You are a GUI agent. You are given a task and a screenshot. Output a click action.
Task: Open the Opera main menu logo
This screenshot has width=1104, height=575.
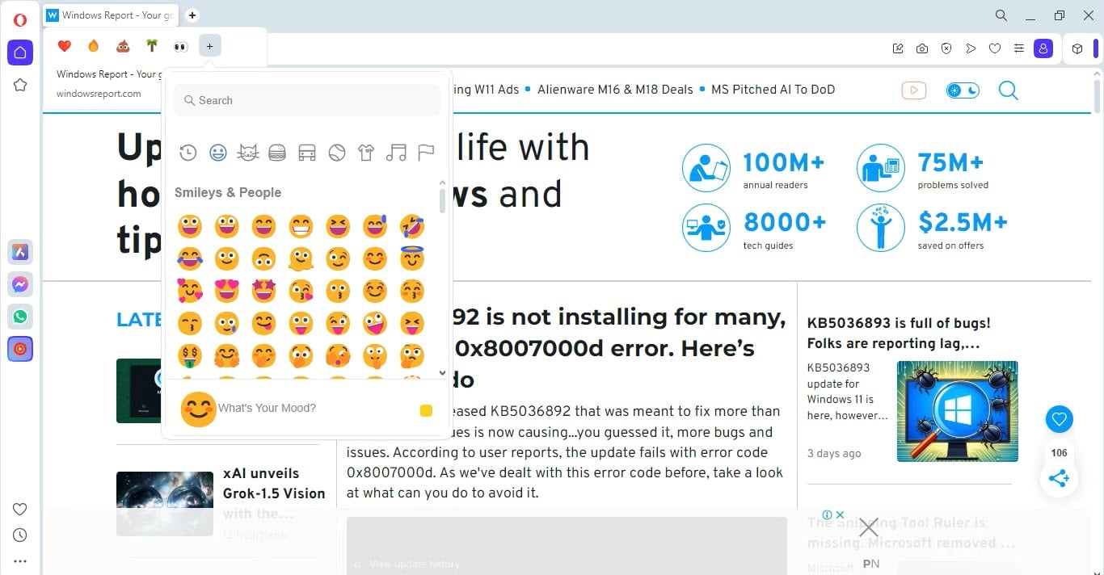click(20, 20)
